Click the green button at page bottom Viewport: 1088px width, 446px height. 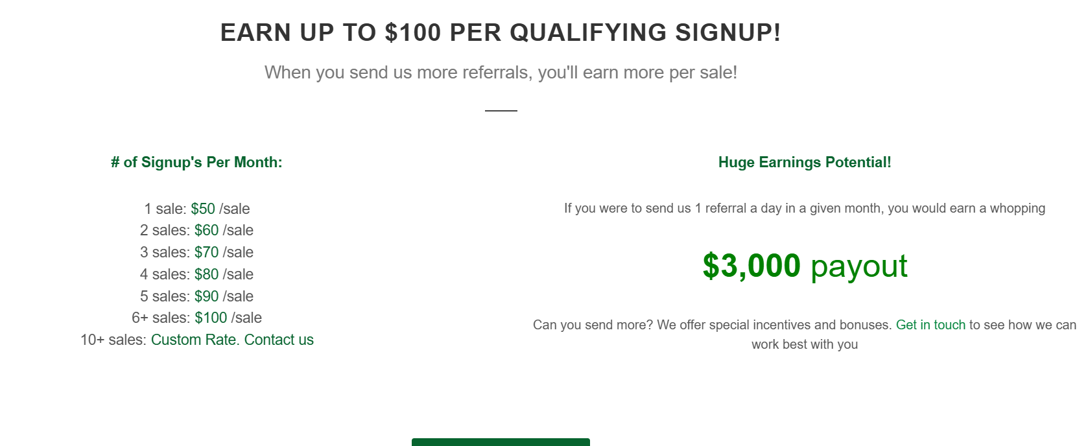pos(501,442)
